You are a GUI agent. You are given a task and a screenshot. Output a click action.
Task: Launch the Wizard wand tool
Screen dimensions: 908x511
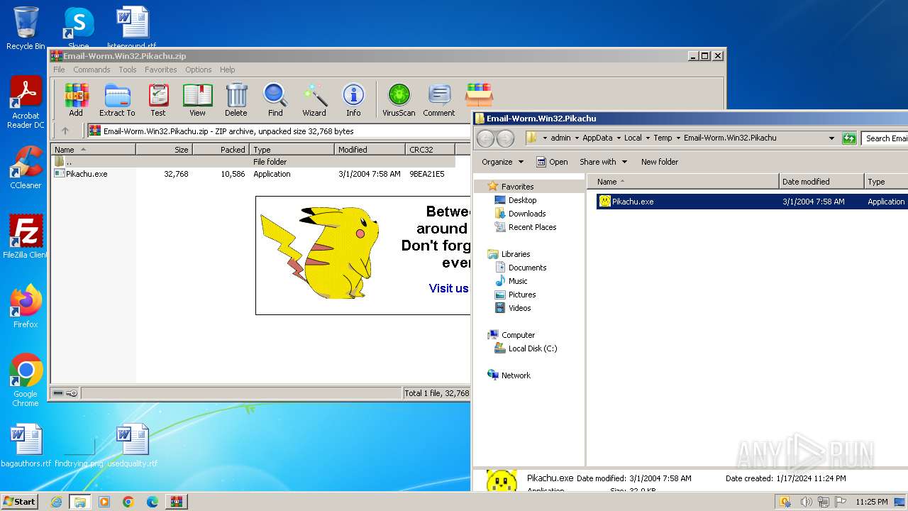coord(314,99)
